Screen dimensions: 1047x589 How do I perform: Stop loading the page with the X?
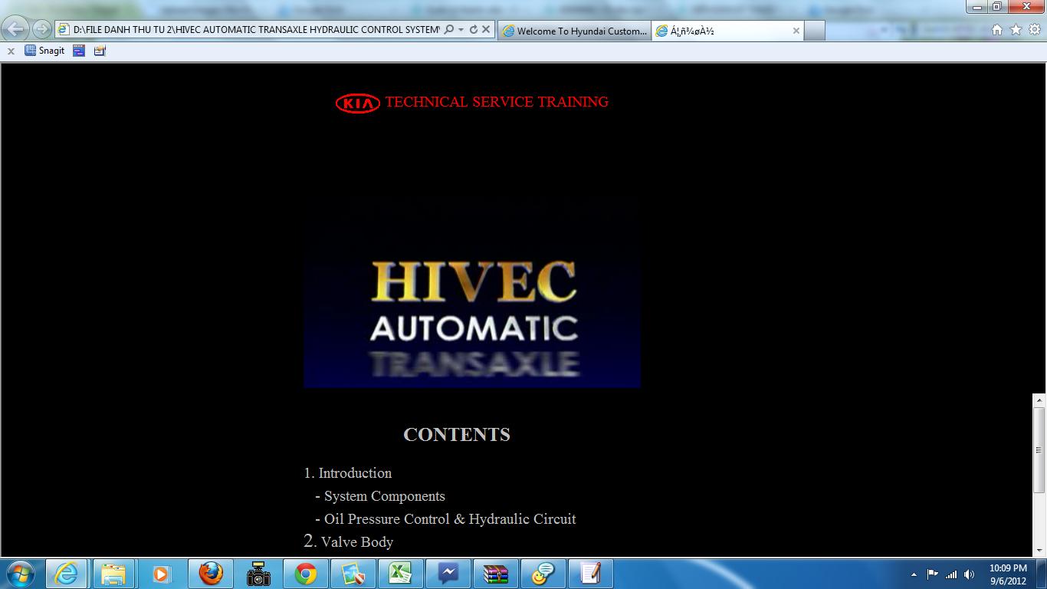[486, 30]
